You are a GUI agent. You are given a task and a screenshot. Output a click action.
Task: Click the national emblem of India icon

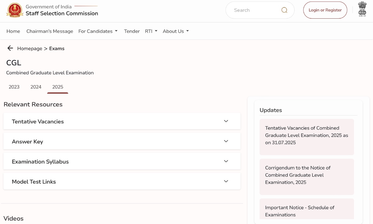pos(362,9)
